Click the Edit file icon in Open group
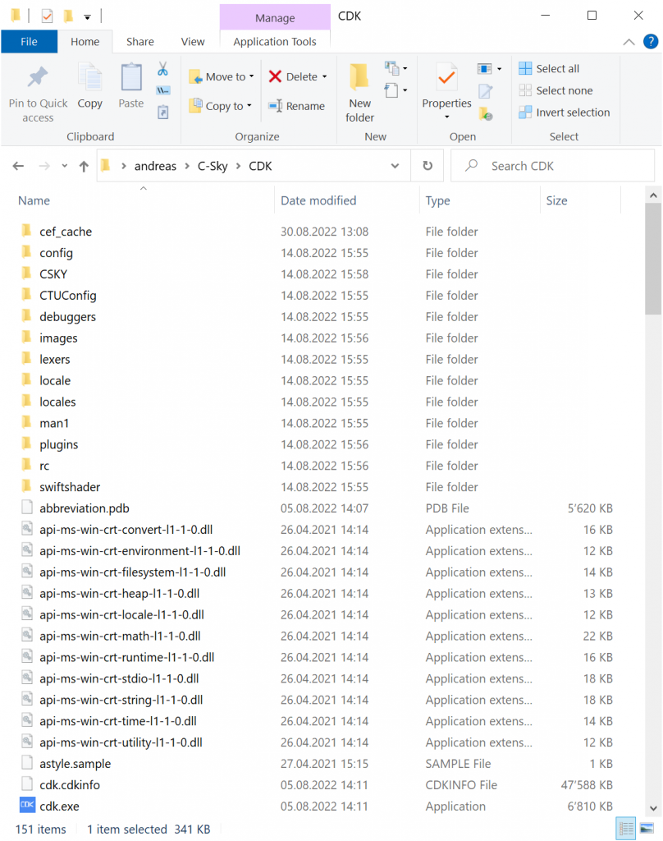 point(486,91)
